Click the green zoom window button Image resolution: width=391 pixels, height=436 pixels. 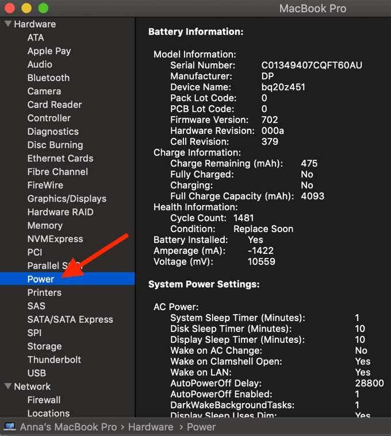(43, 9)
